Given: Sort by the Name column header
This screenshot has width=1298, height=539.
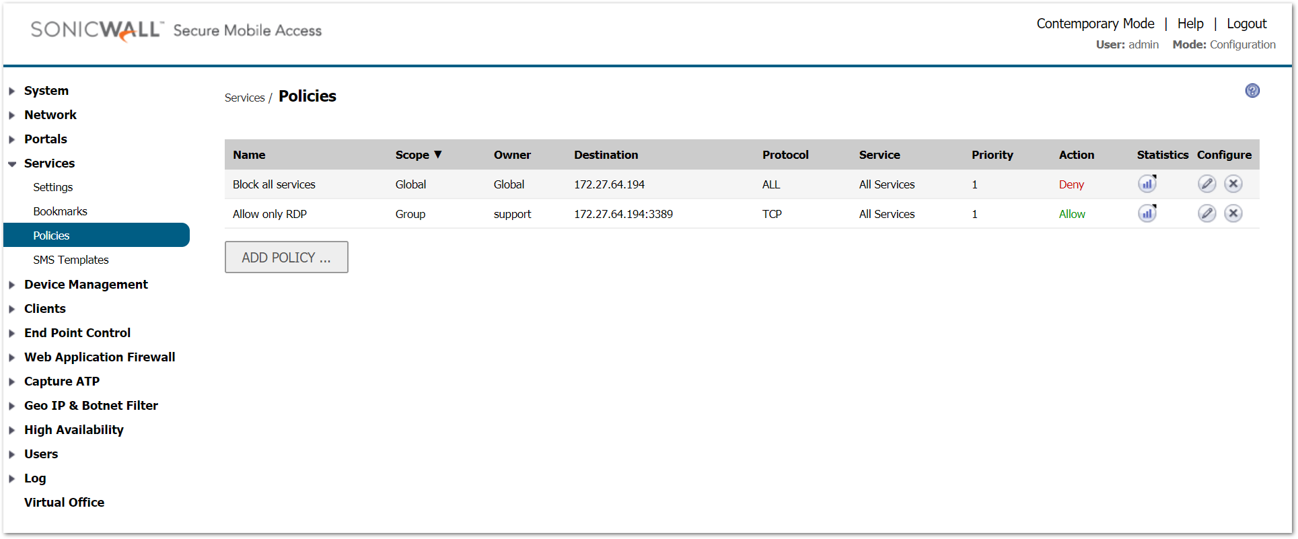Looking at the screenshot, I should pyautogui.click(x=249, y=155).
